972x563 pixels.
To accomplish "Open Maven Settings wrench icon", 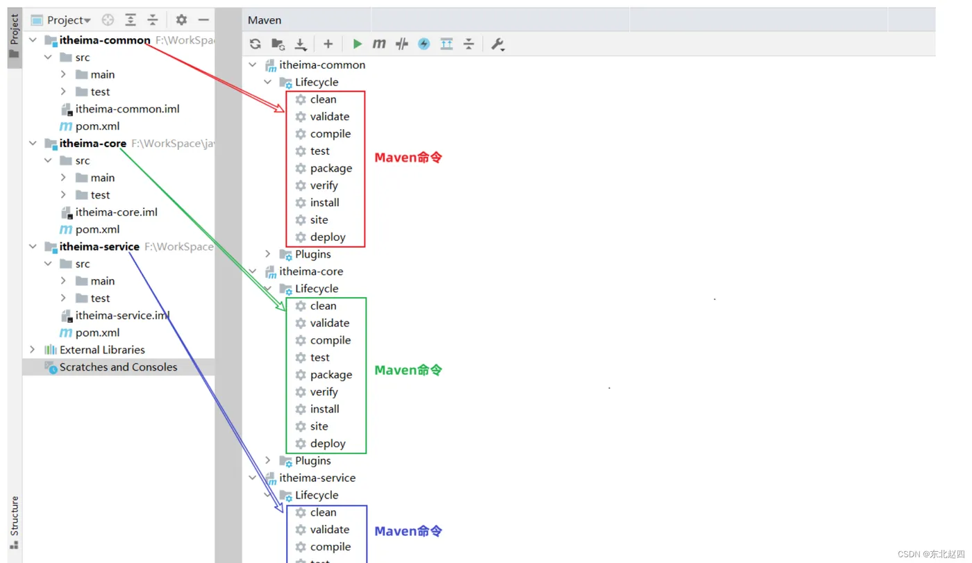I will click(x=497, y=44).
